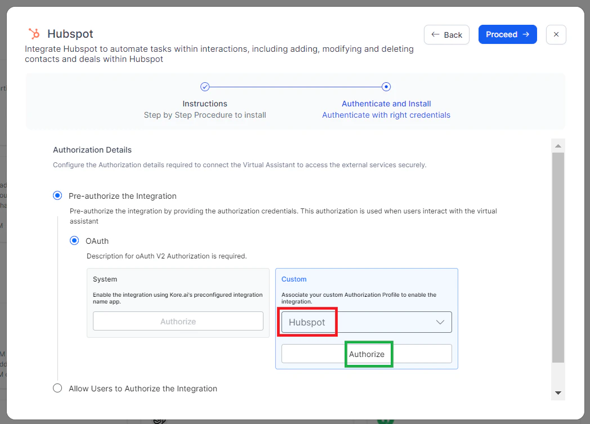This screenshot has height=424, width=590.
Task: Click the envelope icon peeking below the dialog
Action: [159, 421]
